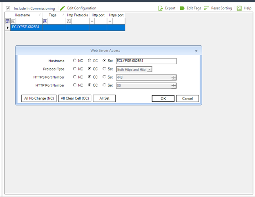Click the clear filter icon in grid corner
The width and height of the screenshot is (255, 197).
pos(8,21)
